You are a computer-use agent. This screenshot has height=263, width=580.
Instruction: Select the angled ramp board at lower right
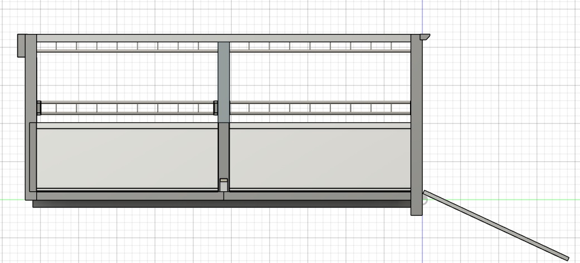[x=496, y=225]
